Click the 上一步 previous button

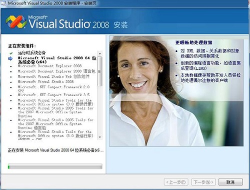(x=176, y=182)
